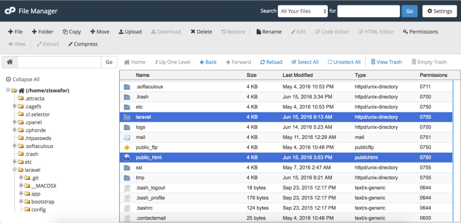461x223 pixels.
Task: Click the cPanel logo icon
Action: click(10, 11)
